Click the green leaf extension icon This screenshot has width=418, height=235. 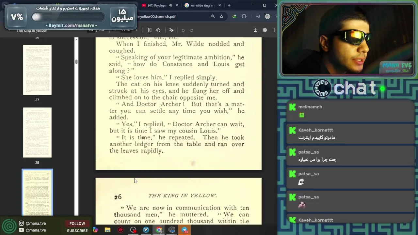point(234,16)
